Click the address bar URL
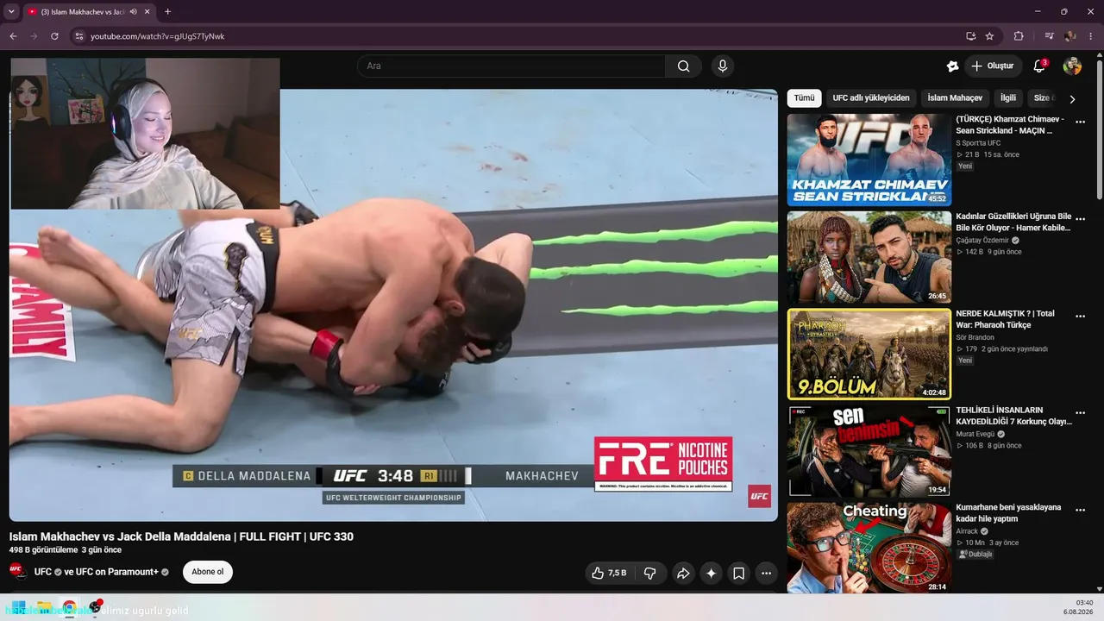This screenshot has height=621, width=1104. click(x=158, y=36)
